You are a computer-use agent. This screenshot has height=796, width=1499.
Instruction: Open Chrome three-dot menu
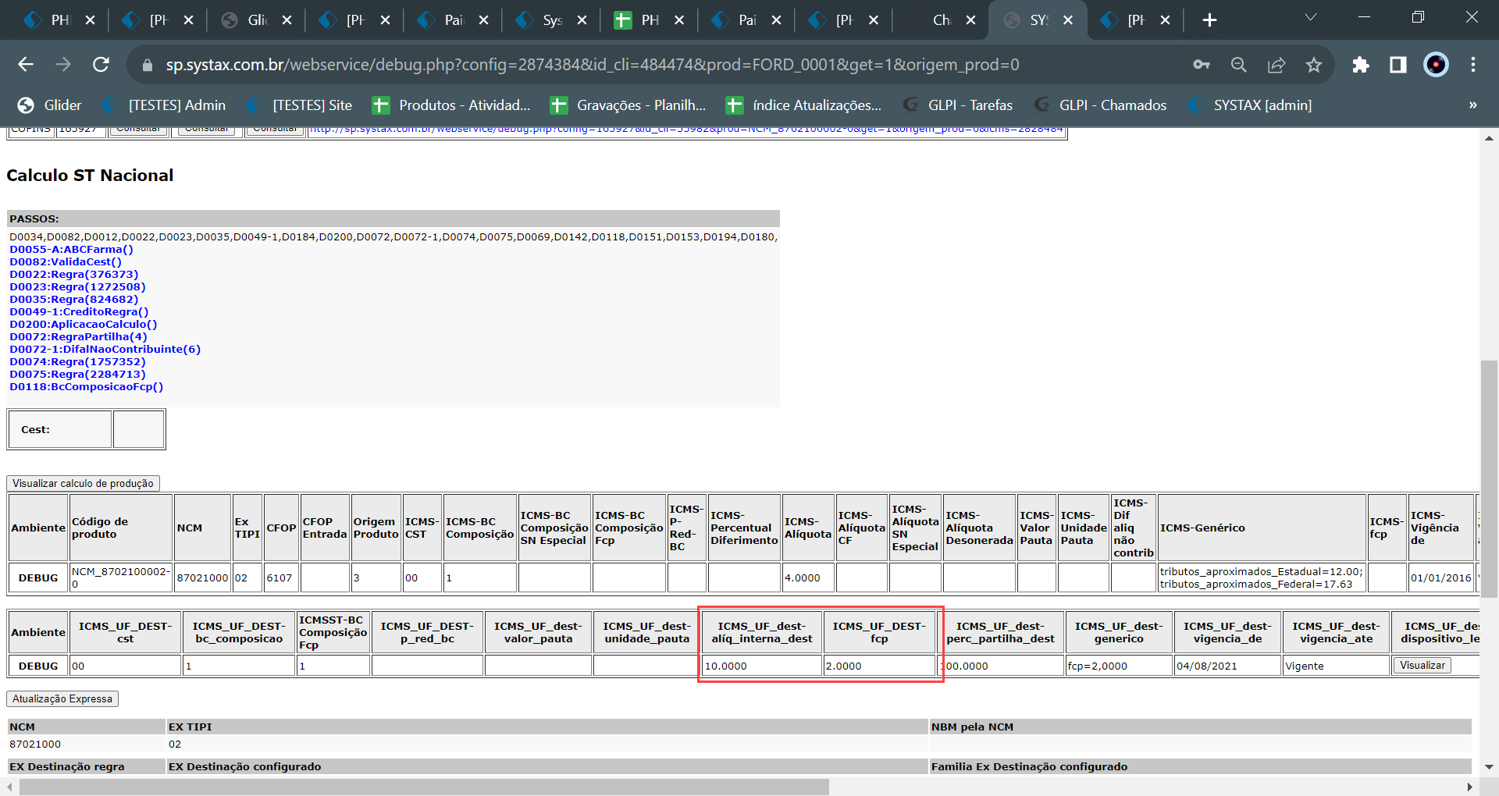pyautogui.click(x=1473, y=65)
